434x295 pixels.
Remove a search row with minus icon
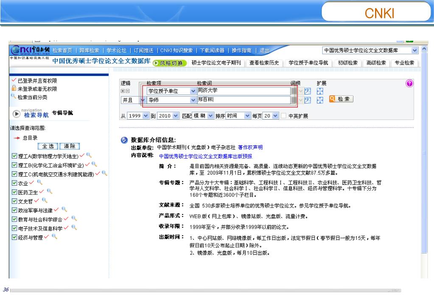pyautogui.click(x=127, y=91)
